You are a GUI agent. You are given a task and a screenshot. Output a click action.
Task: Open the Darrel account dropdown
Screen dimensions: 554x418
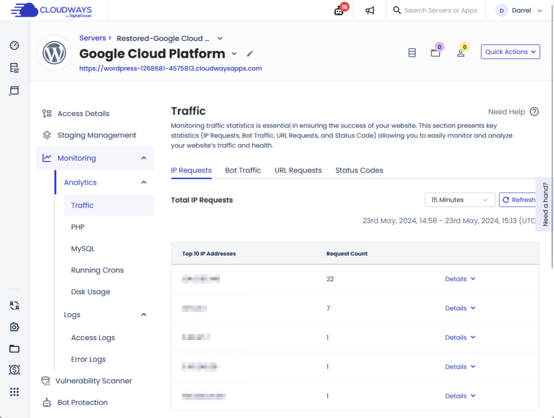tap(539, 11)
